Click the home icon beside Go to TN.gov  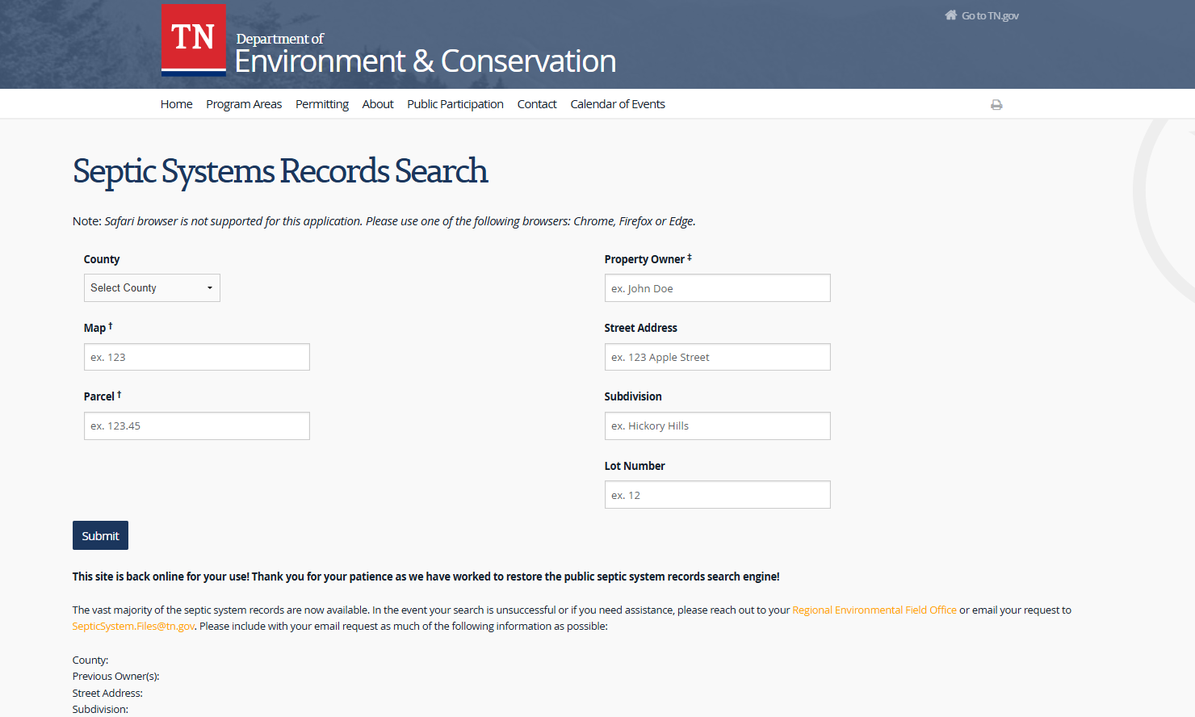pyautogui.click(x=951, y=15)
